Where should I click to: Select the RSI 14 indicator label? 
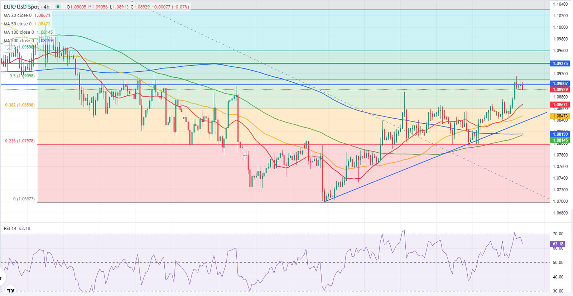10,228
